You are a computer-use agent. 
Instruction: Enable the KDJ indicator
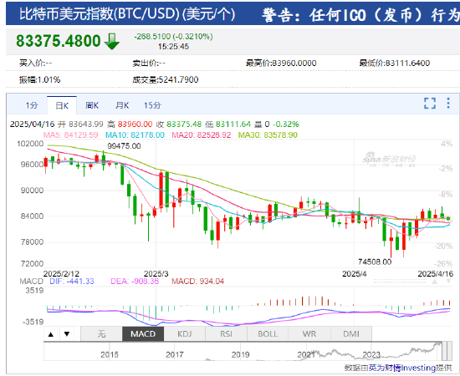185,333
